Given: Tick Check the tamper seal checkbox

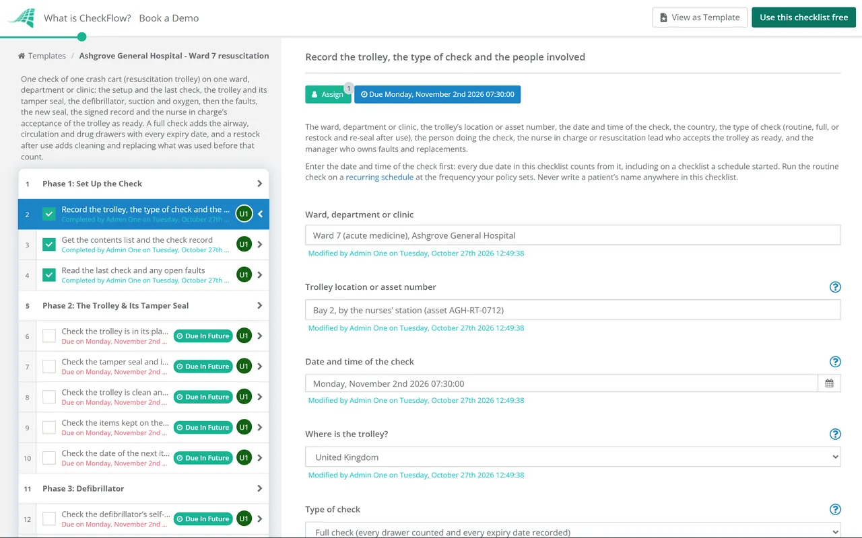Looking at the screenshot, I should click(49, 367).
